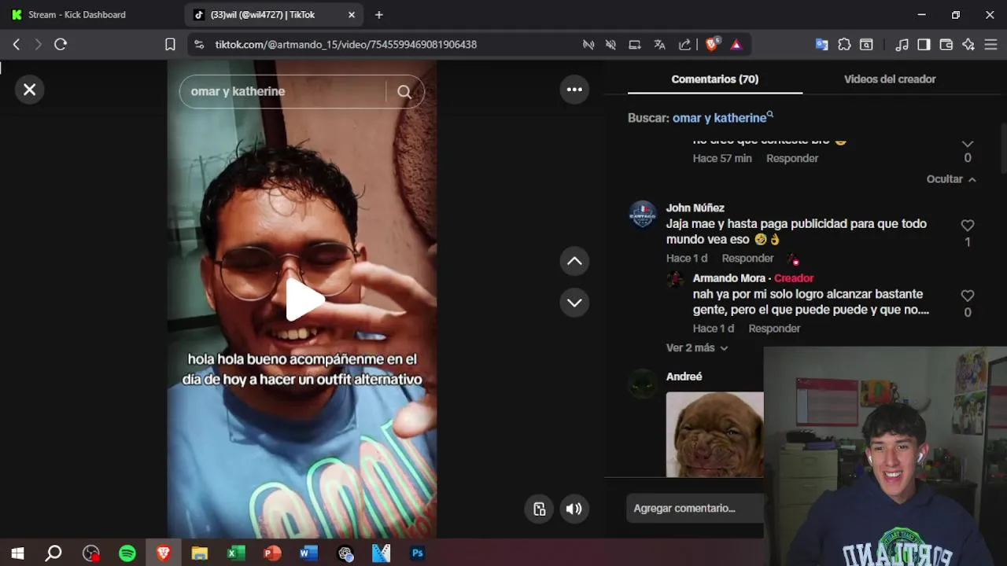Open the extensions puzzle icon
This screenshot has width=1007, height=566.
click(x=844, y=45)
